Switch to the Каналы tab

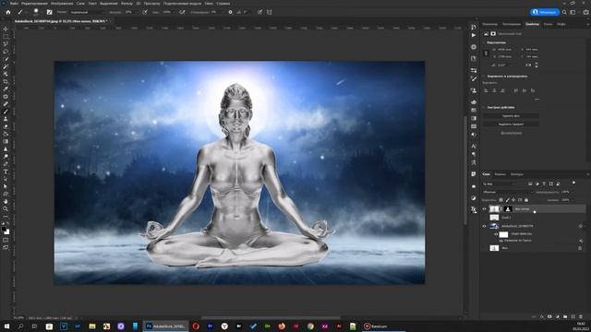[501, 174]
